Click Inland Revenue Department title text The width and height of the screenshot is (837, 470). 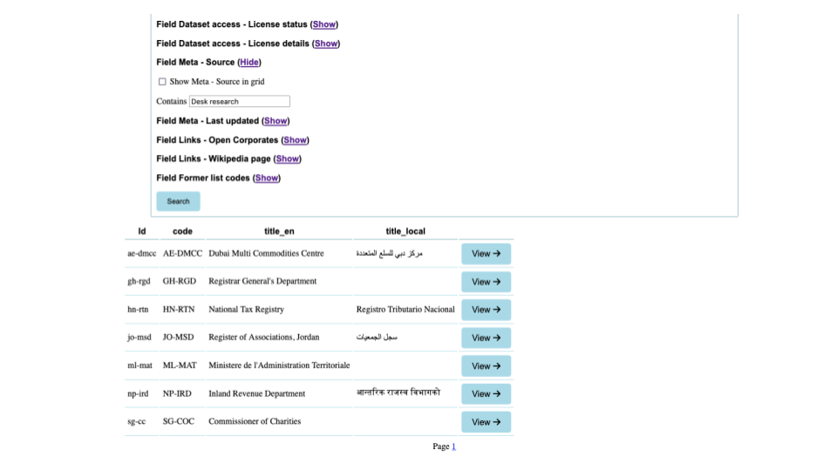click(x=256, y=393)
